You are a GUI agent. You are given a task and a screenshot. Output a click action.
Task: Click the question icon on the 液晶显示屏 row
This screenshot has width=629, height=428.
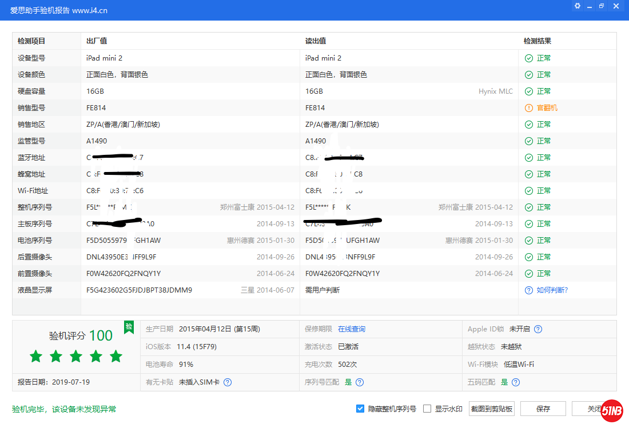click(x=528, y=290)
